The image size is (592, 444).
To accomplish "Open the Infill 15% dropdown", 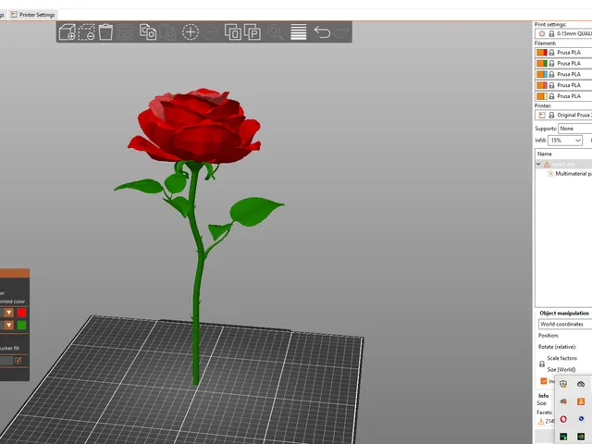I will pos(565,141).
